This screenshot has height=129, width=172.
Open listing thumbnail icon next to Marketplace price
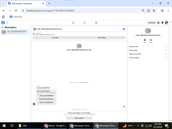pyautogui.click(x=34, y=34)
